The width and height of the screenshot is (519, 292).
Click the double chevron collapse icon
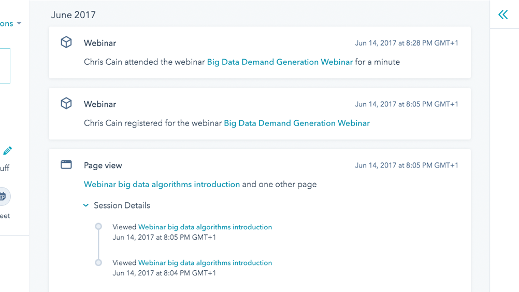point(503,15)
